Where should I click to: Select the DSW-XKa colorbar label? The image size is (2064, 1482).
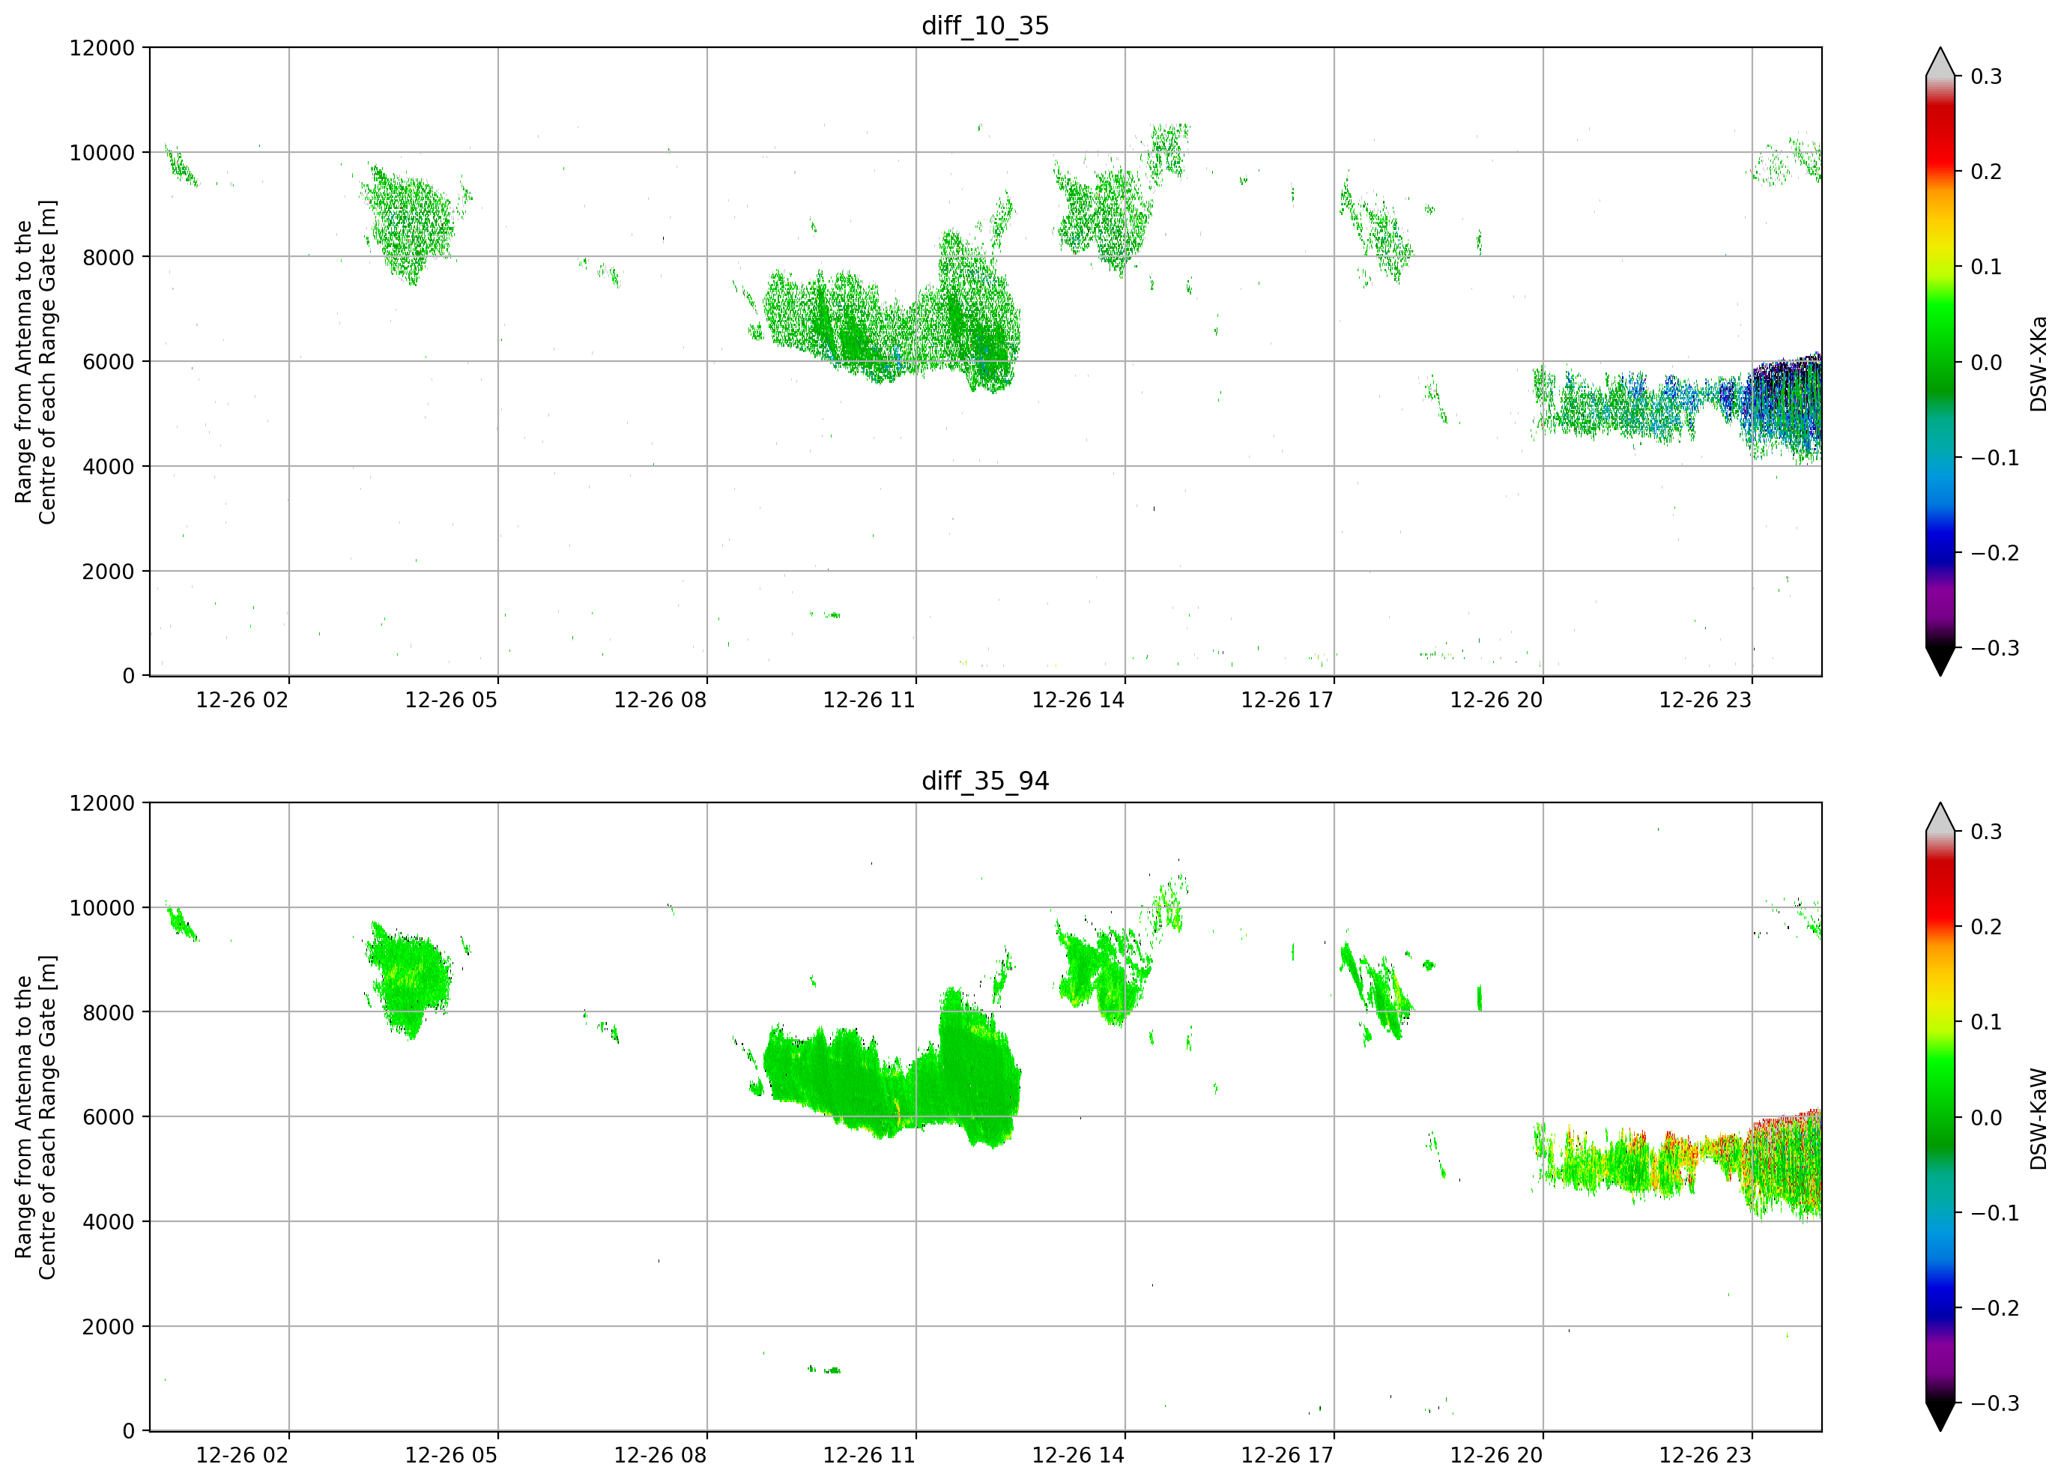pos(2039,363)
